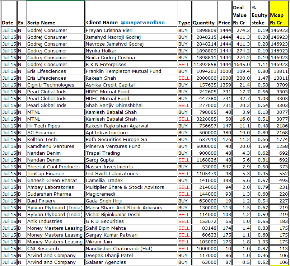290x266 pixels.
Task: Click deal value 1645.0 cell
Action: pos(241,65)
